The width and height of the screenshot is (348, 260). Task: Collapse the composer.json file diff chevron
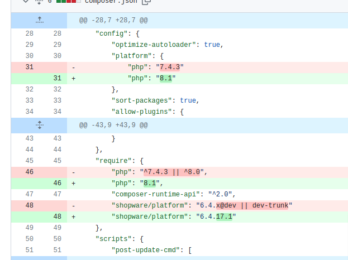click(26, 2)
